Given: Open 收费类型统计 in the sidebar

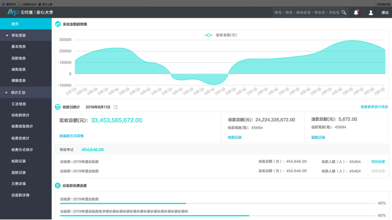Looking at the screenshot, I should coord(22,126).
